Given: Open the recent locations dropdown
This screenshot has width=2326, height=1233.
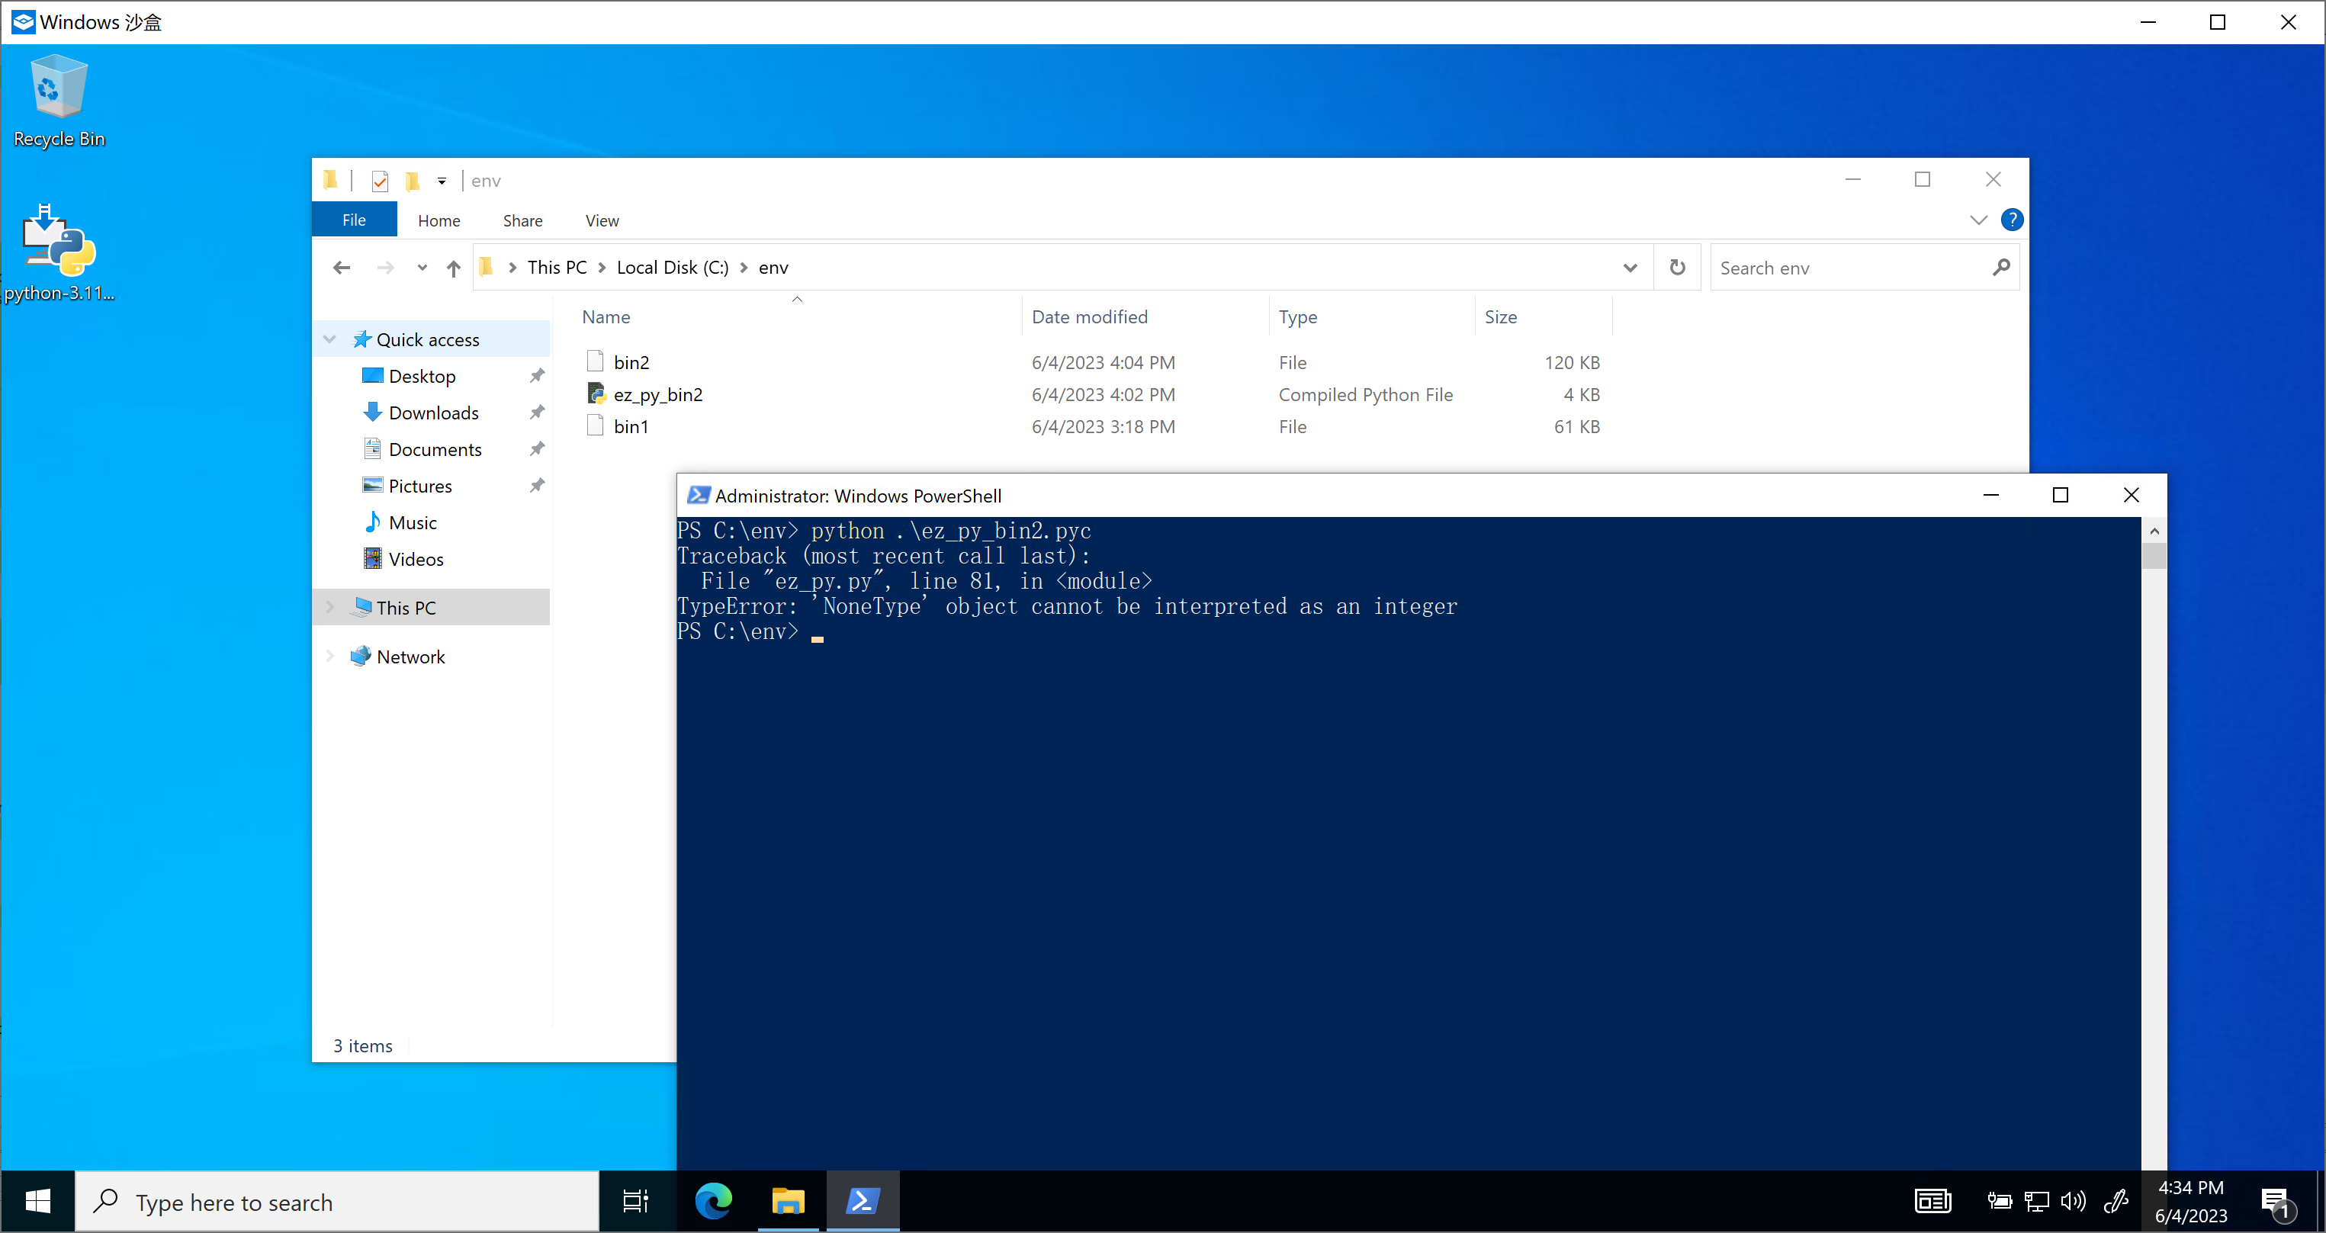Looking at the screenshot, I should tap(422, 267).
